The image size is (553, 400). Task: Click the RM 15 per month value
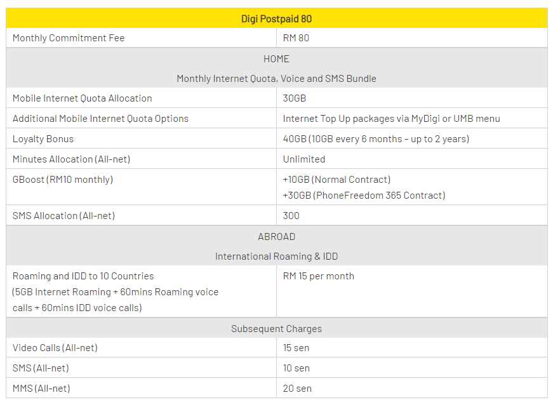[x=319, y=276]
